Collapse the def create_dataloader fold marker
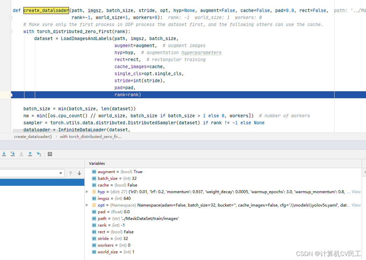Viewport: 366px width, 260px height. point(11,18)
